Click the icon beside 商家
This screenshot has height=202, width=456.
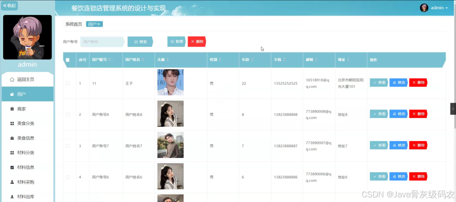pos(12,109)
